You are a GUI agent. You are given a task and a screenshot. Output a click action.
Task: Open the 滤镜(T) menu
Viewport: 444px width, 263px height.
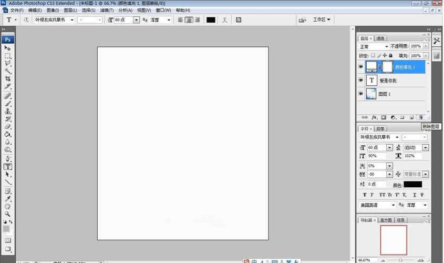107,11
